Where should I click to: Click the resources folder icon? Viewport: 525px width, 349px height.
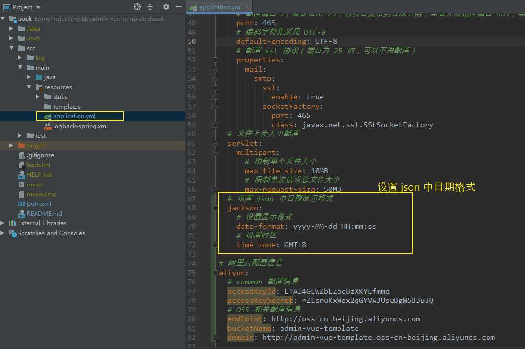(39, 87)
